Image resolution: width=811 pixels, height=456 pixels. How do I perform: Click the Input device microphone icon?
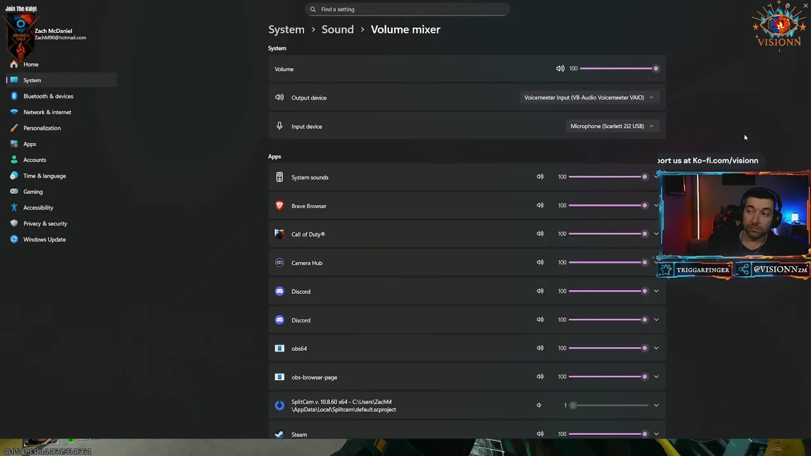pyautogui.click(x=279, y=126)
